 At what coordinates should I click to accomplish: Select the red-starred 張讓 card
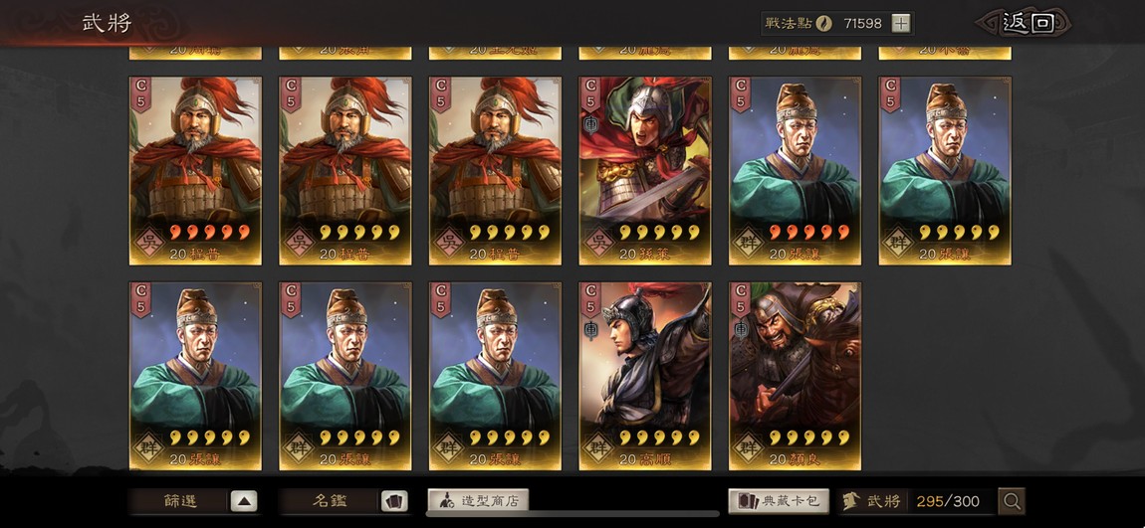795,171
